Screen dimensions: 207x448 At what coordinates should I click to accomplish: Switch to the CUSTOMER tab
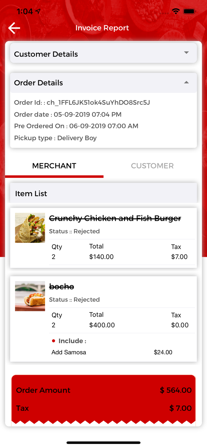152,166
